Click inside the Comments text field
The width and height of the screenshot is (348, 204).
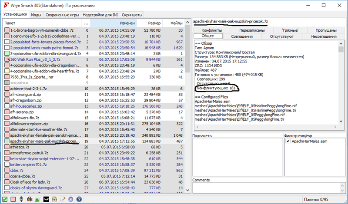click(x=266, y=188)
